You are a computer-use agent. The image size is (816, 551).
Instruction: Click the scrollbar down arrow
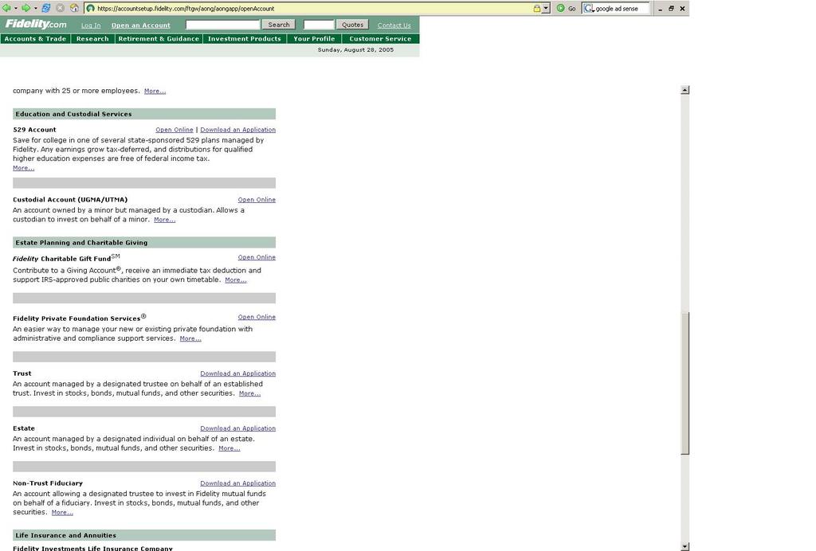[x=685, y=546]
